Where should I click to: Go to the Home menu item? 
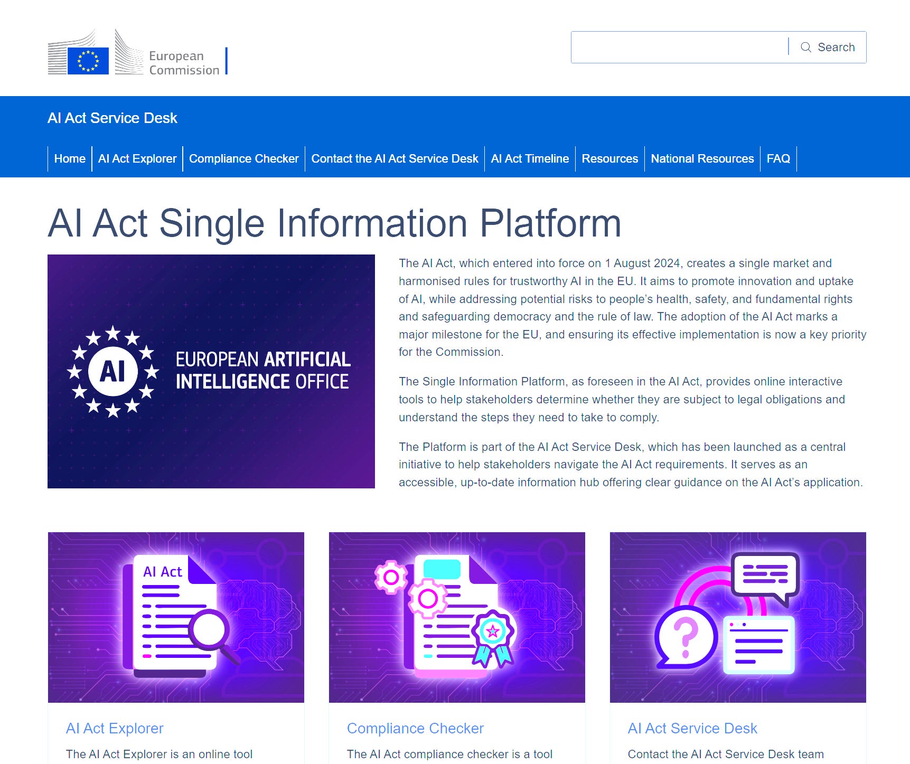tap(70, 159)
